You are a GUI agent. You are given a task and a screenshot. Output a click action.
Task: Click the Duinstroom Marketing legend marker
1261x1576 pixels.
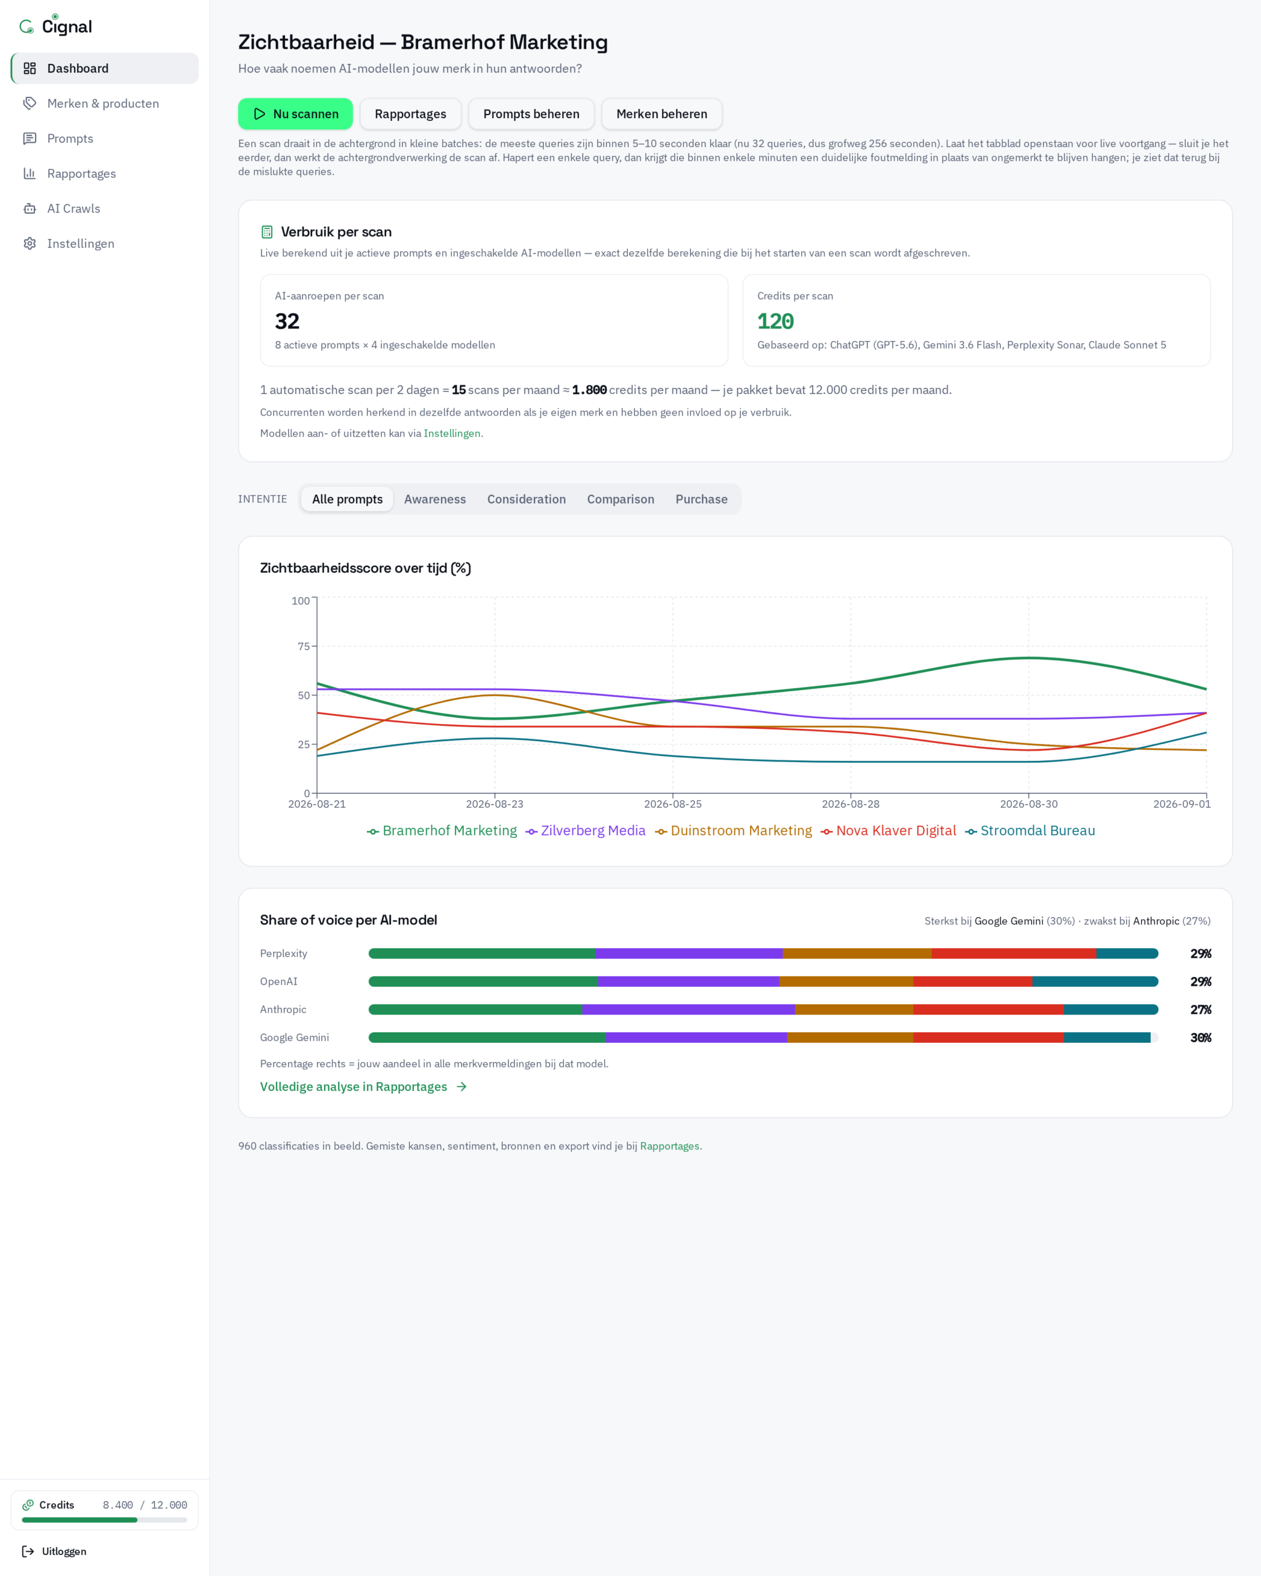tap(661, 831)
